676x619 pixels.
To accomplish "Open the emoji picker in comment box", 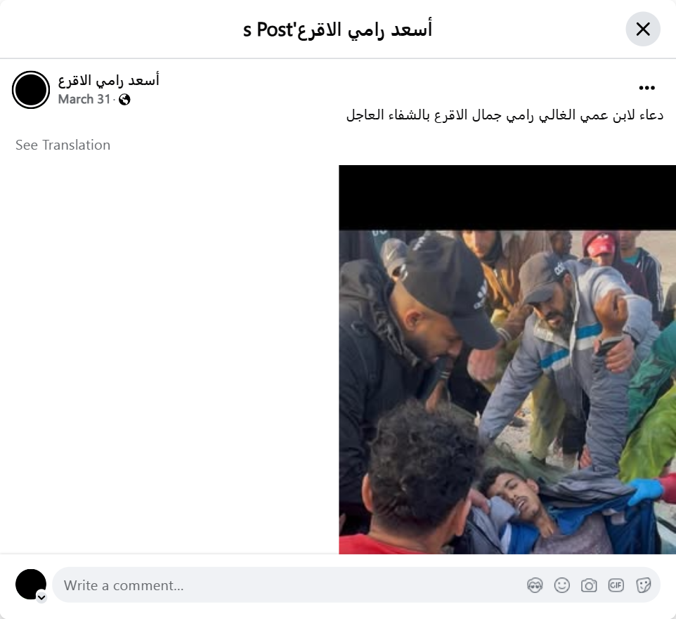I will [561, 585].
